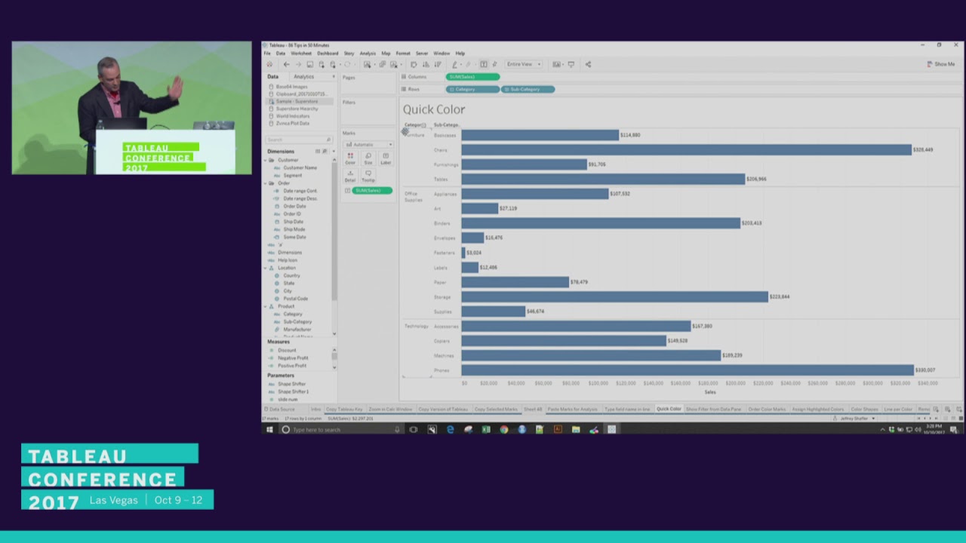Viewport: 966px width, 543px height.
Task: Click the Color button on Marks card
Action: [350, 158]
